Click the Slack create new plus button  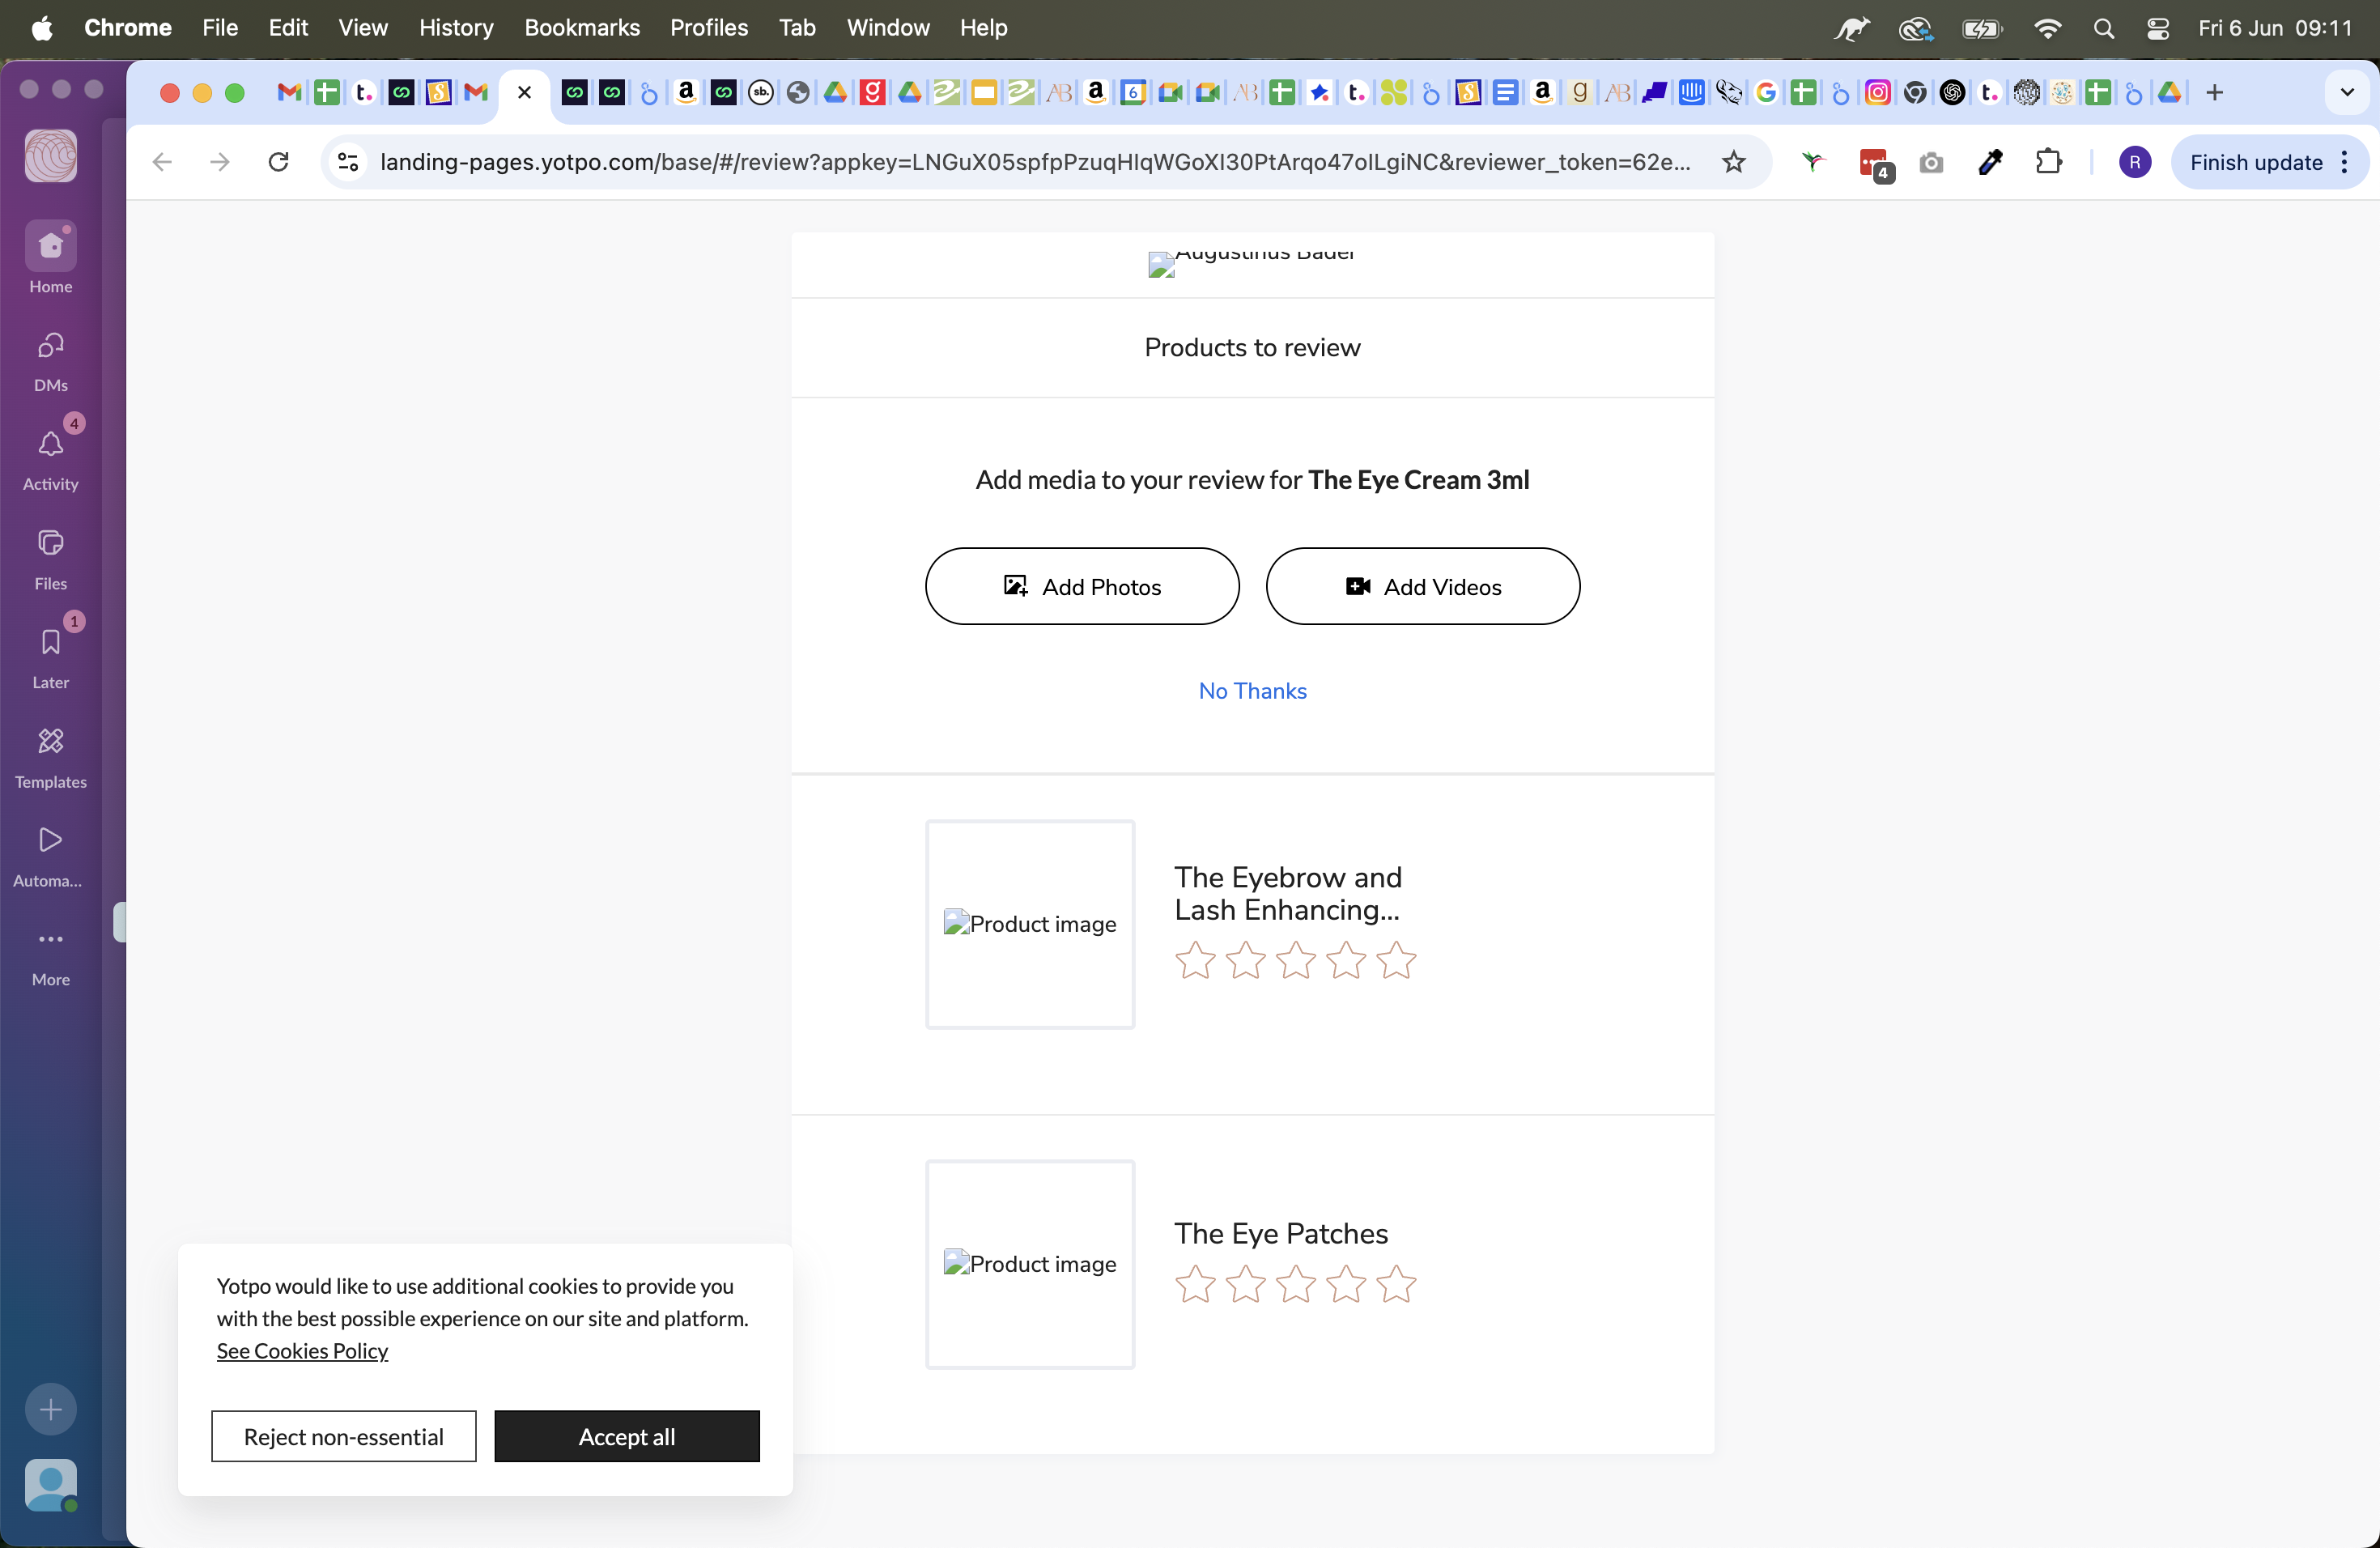51,1409
